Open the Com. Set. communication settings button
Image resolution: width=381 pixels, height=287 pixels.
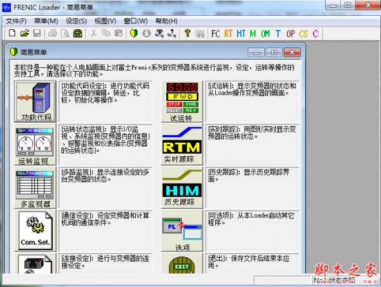pyautogui.click(x=35, y=230)
